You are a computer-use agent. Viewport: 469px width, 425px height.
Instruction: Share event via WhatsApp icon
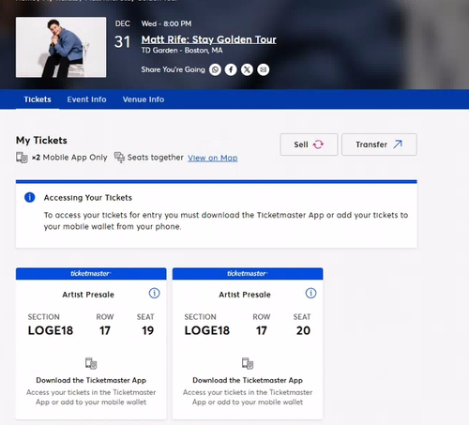click(x=215, y=69)
